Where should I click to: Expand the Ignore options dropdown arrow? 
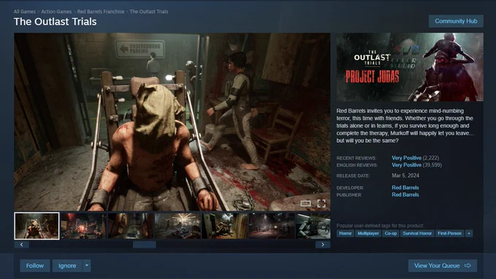pos(87,266)
